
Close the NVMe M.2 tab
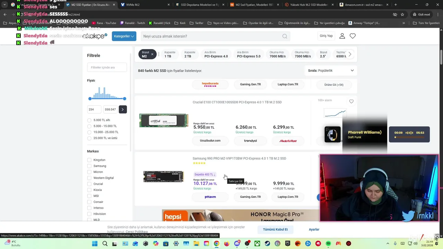pyautogui.click(x=169, y=5)
